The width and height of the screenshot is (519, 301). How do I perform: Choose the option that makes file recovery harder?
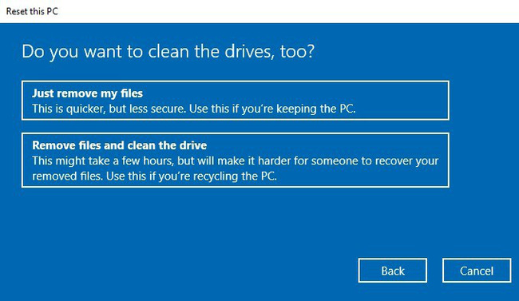pos(236,160)
